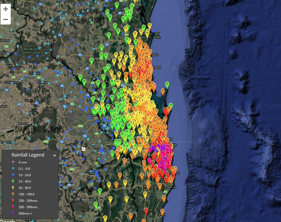Click the orange pin just above Yamba label

(162, 212)
